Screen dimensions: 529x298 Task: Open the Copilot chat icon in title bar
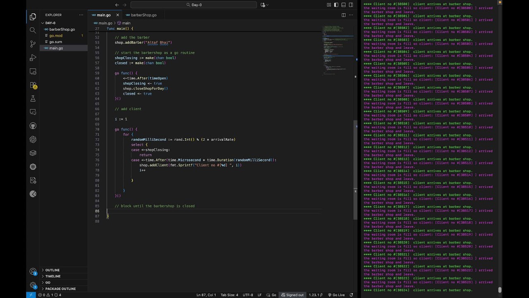263,5
